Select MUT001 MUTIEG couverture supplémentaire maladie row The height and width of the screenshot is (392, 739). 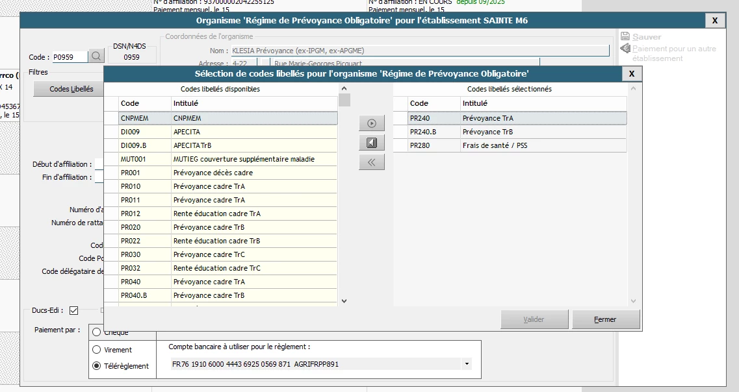pyautogui.click(x=221, y=159)
